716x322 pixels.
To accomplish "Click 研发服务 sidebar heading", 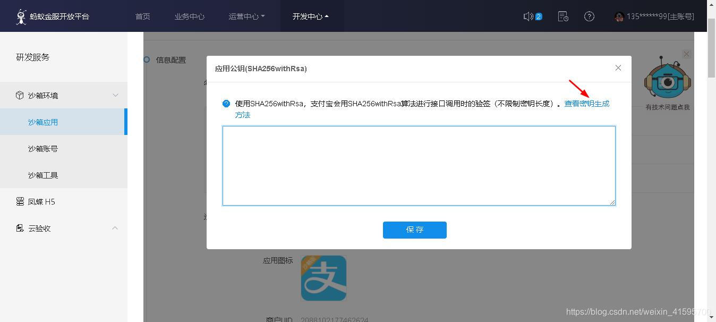I will 33,57.
